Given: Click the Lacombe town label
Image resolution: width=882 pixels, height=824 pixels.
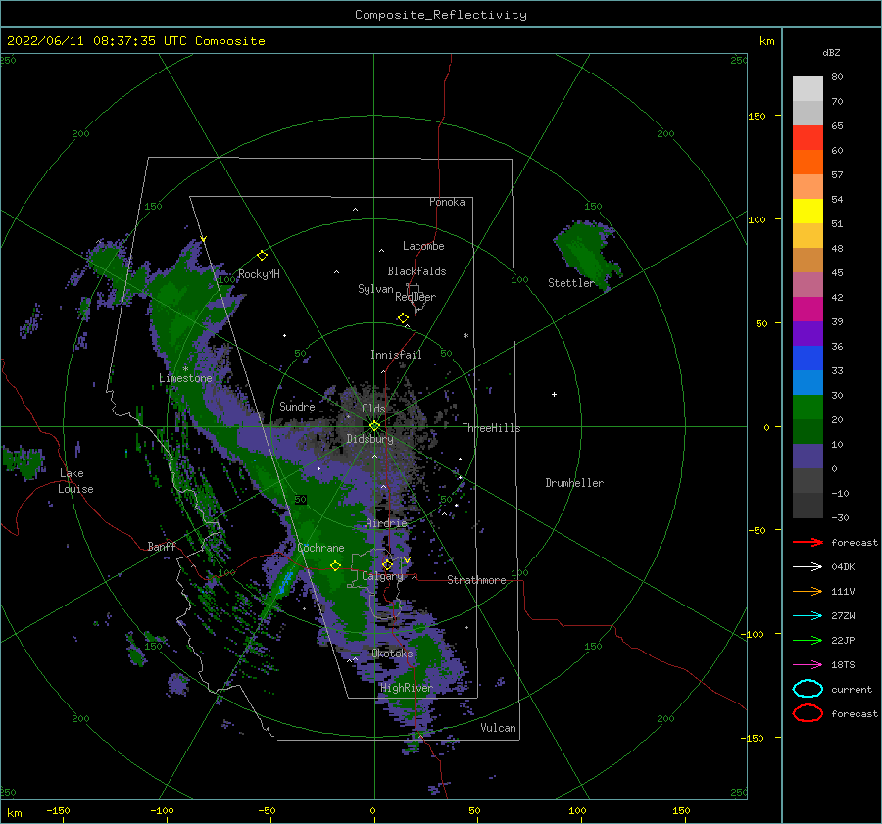Looking at the screenshot, I should [x=423, y=246].
